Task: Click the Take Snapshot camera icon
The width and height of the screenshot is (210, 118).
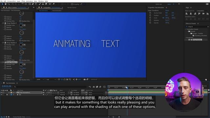Action: tap(85, 79)
